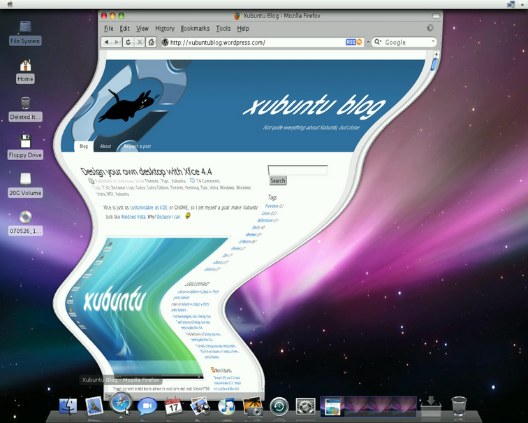Open the Linux tag link
Viewport: 528px width, 423px height.
click(x=265, y=213)
